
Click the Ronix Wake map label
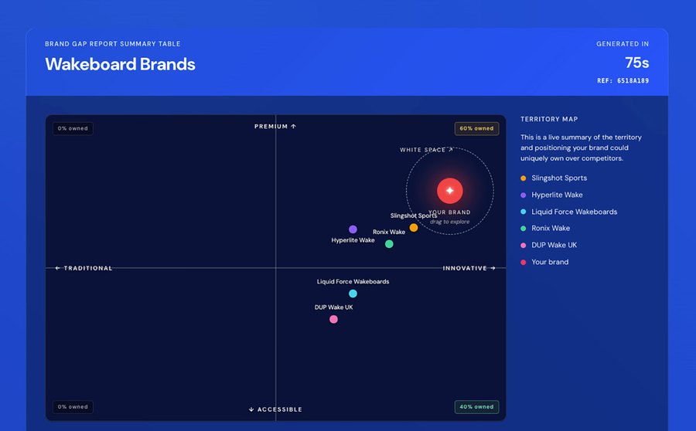(x=389, y=232)
